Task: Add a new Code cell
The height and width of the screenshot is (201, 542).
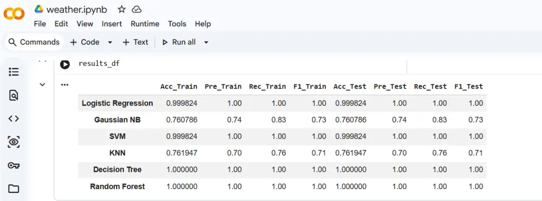Action: (85, 42)
